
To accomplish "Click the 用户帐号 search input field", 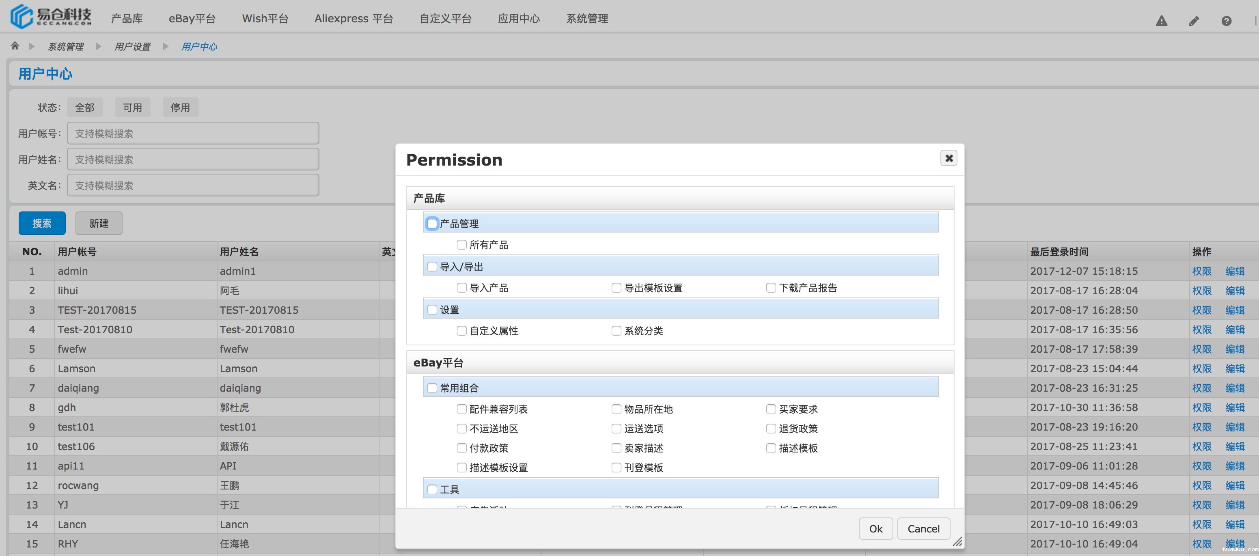I will click(193, 134).
